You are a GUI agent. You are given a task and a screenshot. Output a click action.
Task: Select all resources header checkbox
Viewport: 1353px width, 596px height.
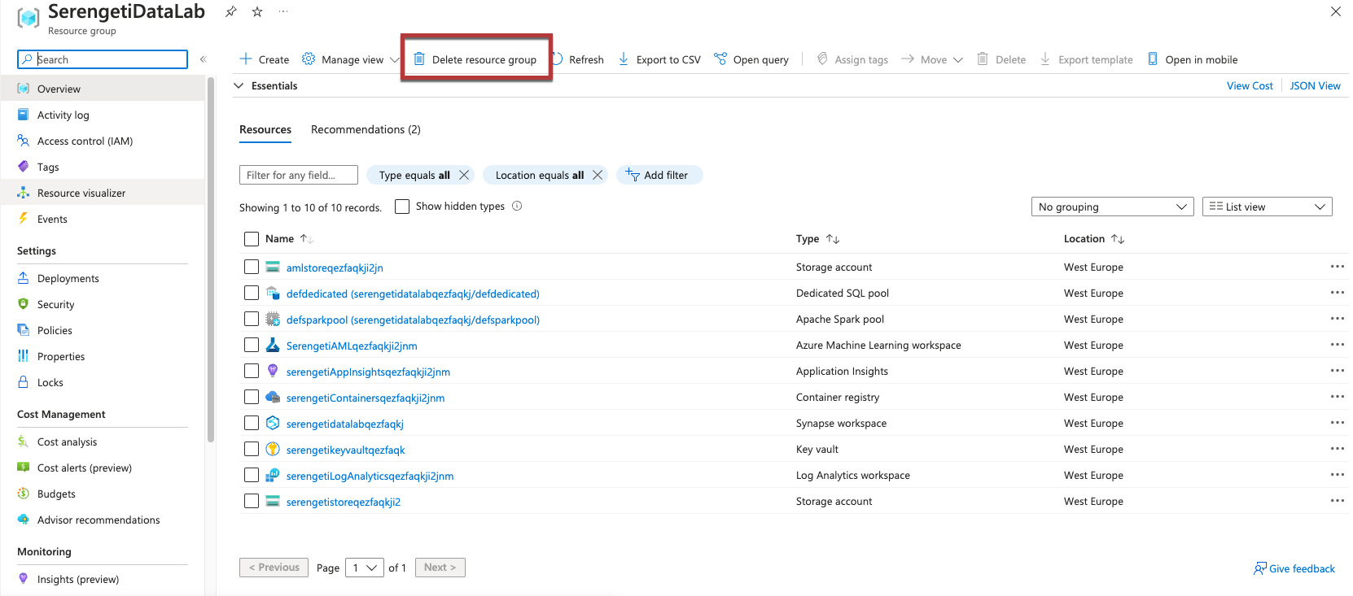click(252, 239)
